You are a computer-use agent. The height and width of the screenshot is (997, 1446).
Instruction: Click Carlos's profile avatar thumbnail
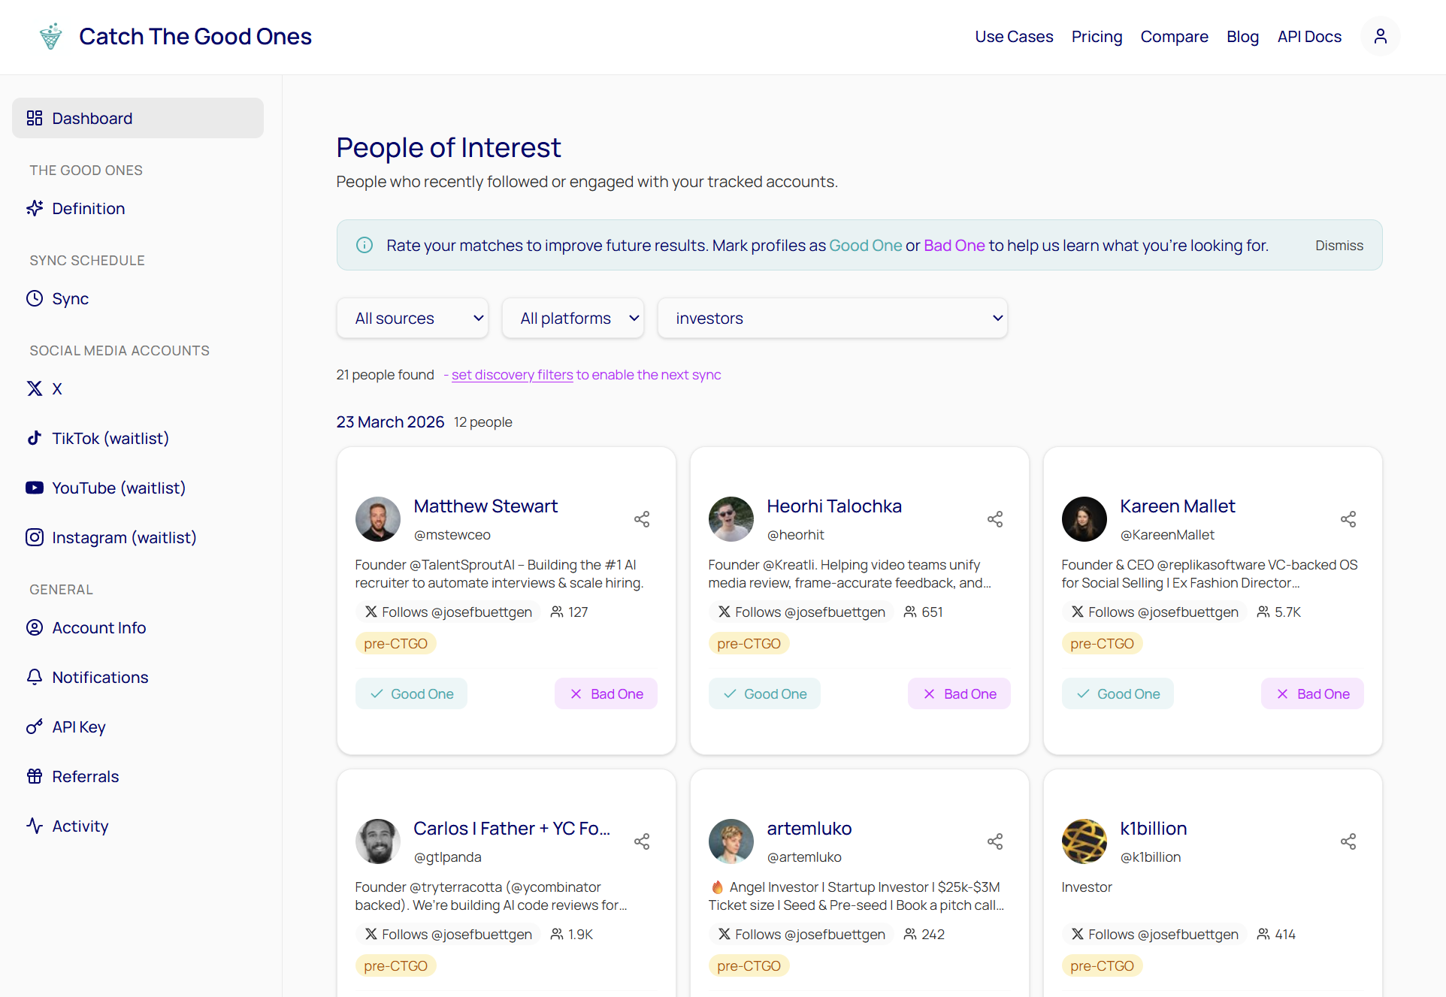pyautogui.click(x=377, y=841)
